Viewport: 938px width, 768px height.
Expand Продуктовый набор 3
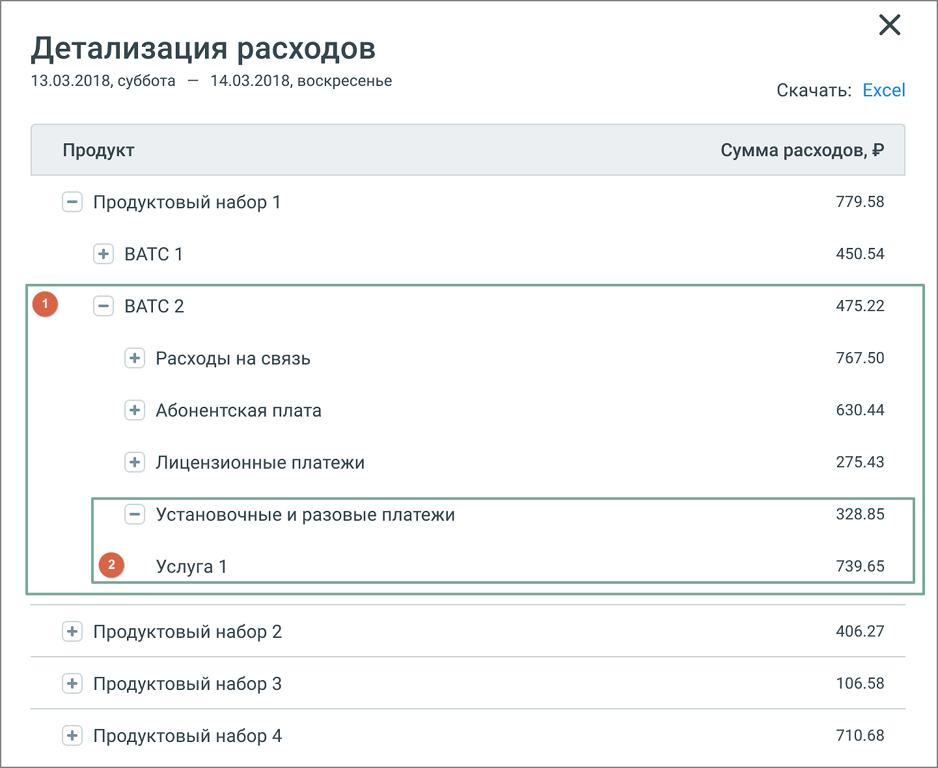[x=72, y=683]
